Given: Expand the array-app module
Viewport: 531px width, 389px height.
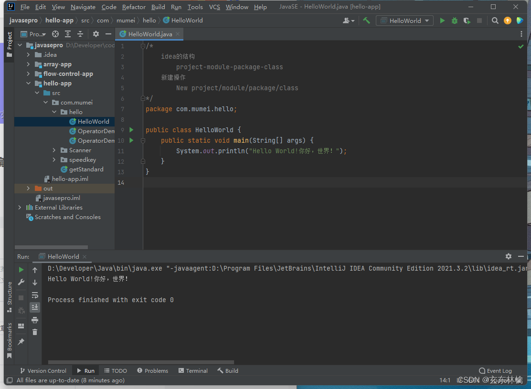Looking at the screenshot, I should tap(29, 64).
